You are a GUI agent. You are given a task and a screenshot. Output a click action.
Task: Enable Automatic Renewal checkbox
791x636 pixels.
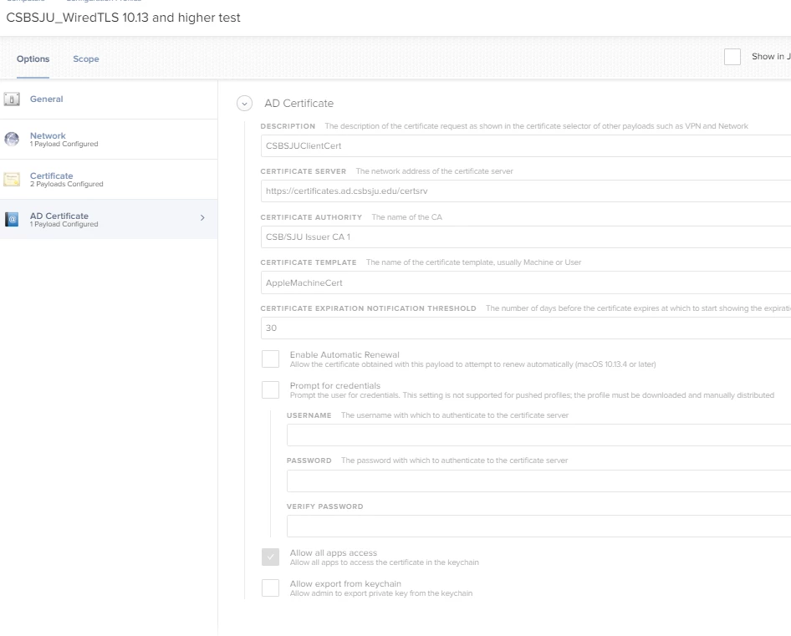(270, 359)
